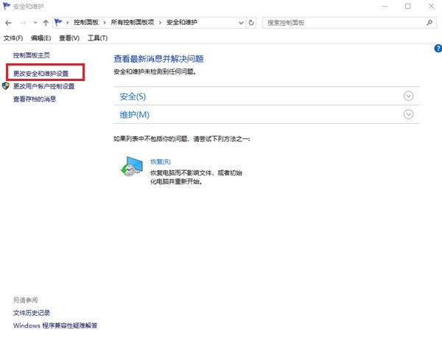Open breadcrumb arrow after 所有控制面板项
442x338 pixels.
coord(160,23)
